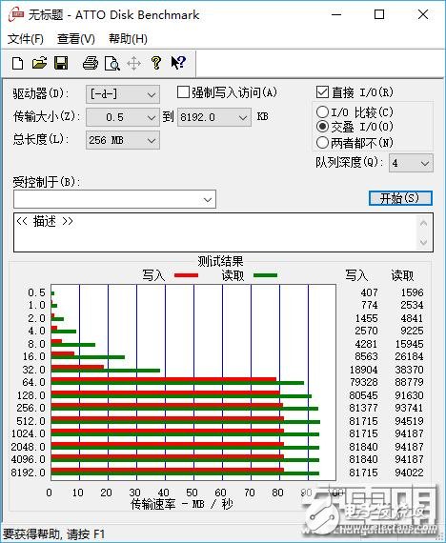
Task: Expand the 8192.0 transfer size end dropdown
Action: pos(214,117)
